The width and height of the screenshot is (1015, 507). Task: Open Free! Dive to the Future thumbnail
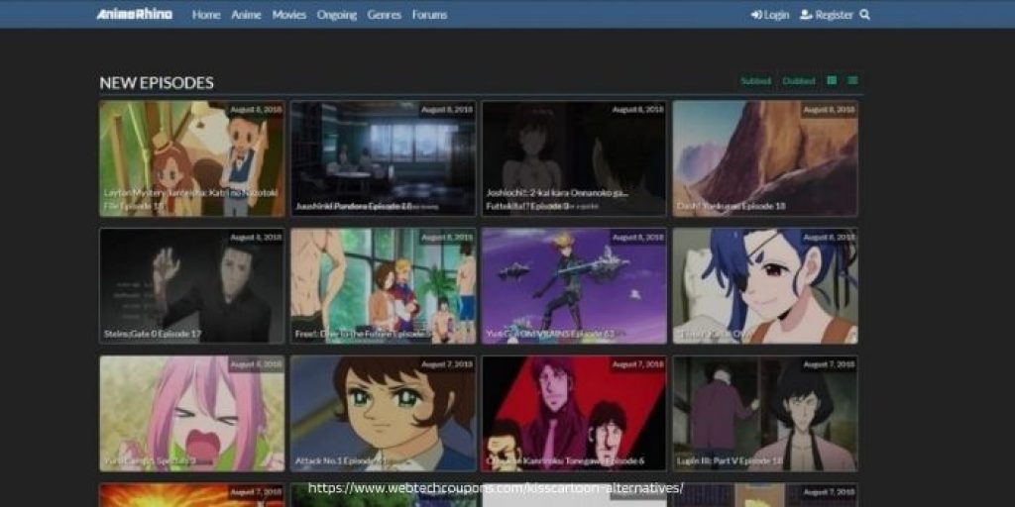[384, 286]
